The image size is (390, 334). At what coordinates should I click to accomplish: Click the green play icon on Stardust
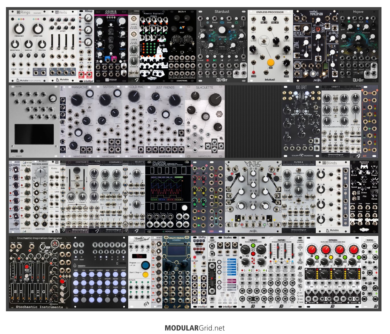215,60
